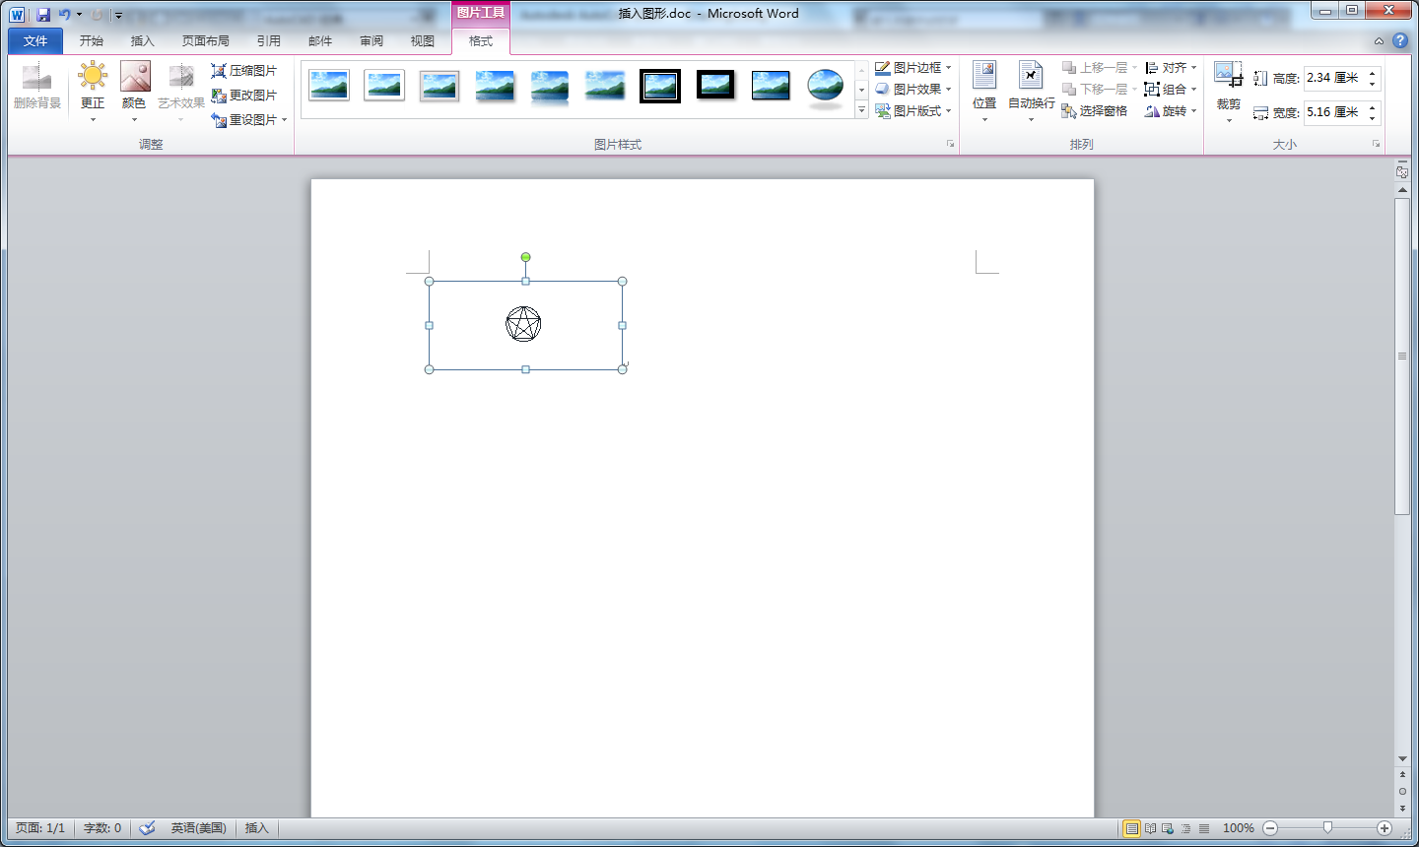This screenshot has height=847, width=1419.
Task: Open the 位置 (position) tool
Action: coord(984,92)
